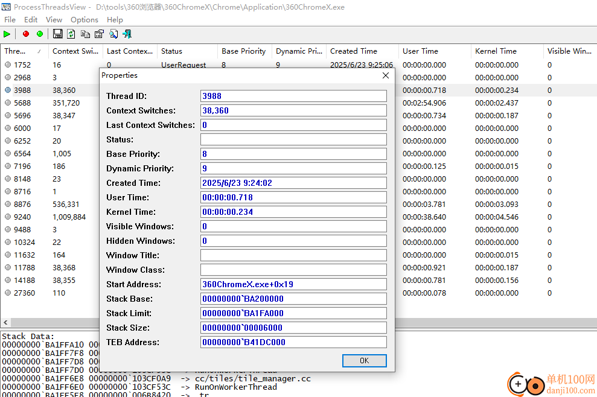
Task: Click the Base Priority value field
Action: pyautogui.click(x=293, y=154)
